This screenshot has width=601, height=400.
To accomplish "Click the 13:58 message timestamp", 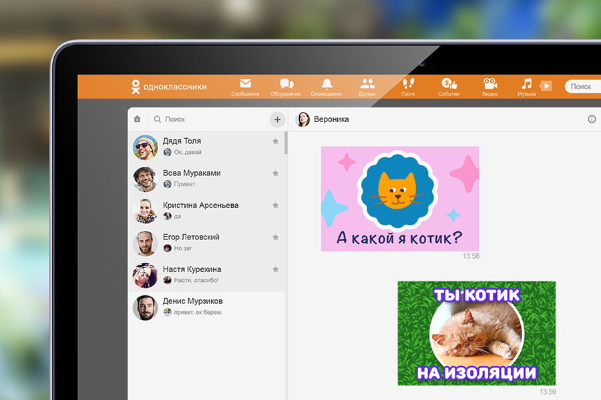I will tap(471, 256).
